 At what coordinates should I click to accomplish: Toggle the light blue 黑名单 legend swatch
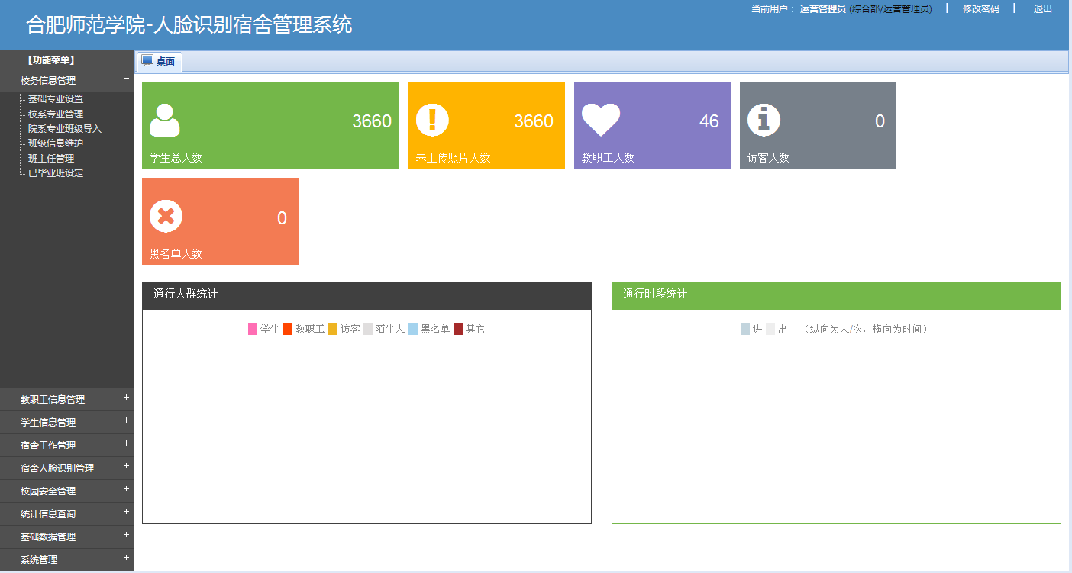pos(413,329)
